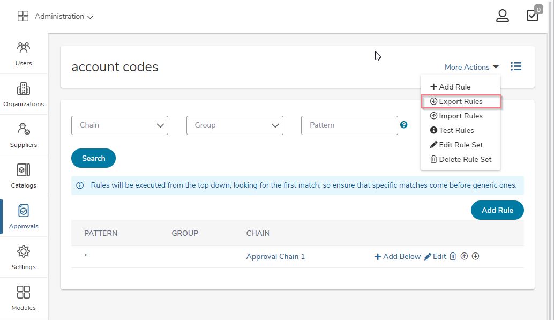The image size is (554, 320).
Task: Click the apps grid icon beside Administration
Action: 23,16
